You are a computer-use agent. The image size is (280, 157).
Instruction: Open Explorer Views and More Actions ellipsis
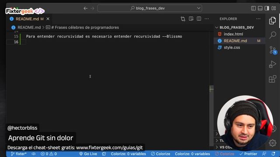258,19
